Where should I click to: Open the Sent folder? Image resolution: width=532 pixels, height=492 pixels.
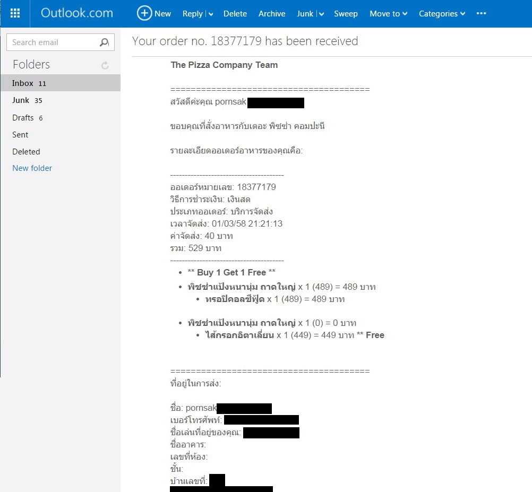click(x=61, y=135)
